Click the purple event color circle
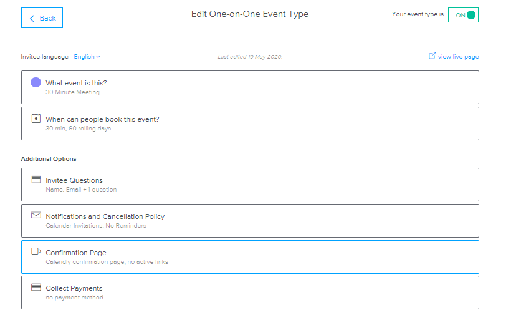This screenshot has width=511, height=335. pyautogui.click(x=36, y=82)
